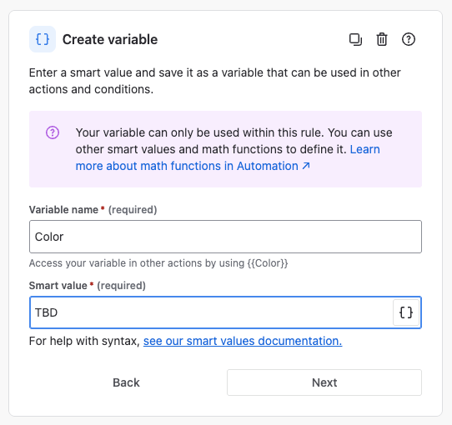Go back with the Back button
The height and width of the screenshot is (425, 452).
pyautogui.click(x=126, y=382)
